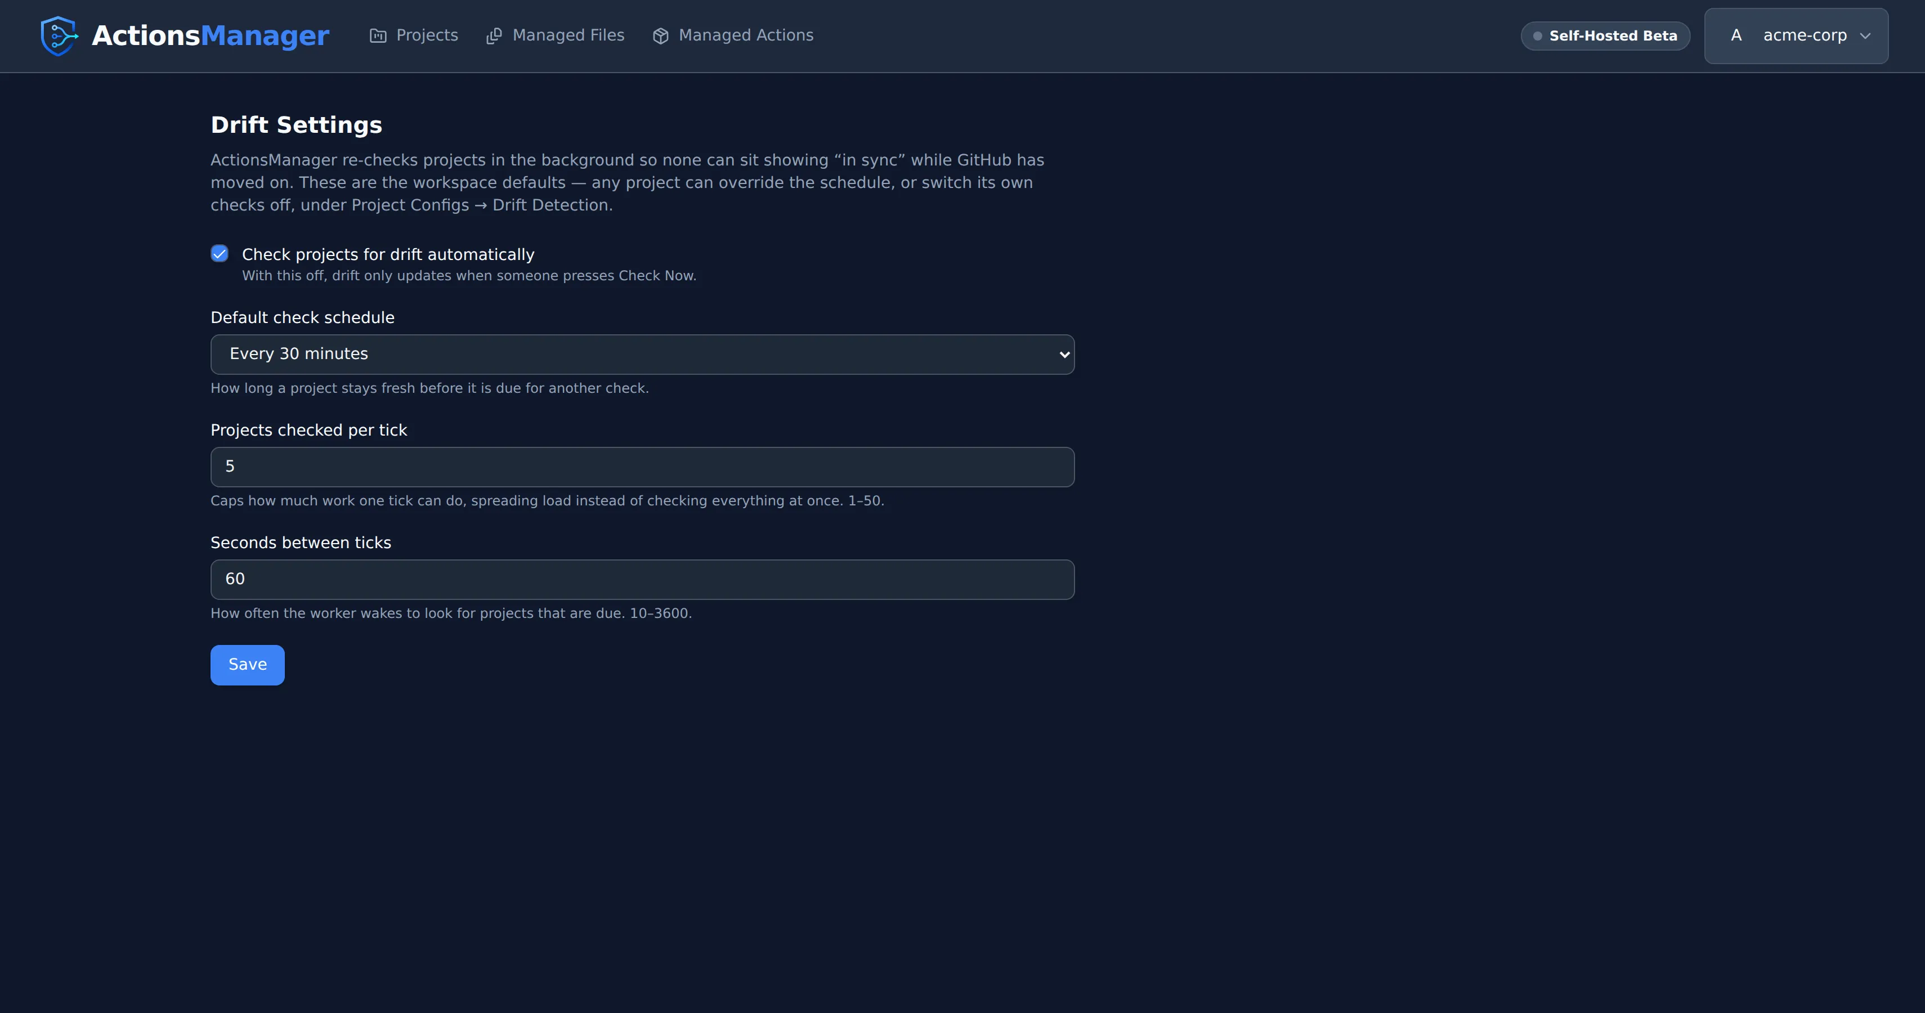Click hint 'How long a project stays fresh'
The width and height of the screenshot is (1925, 1013).
pyautogui.click(x=429, y=388)
